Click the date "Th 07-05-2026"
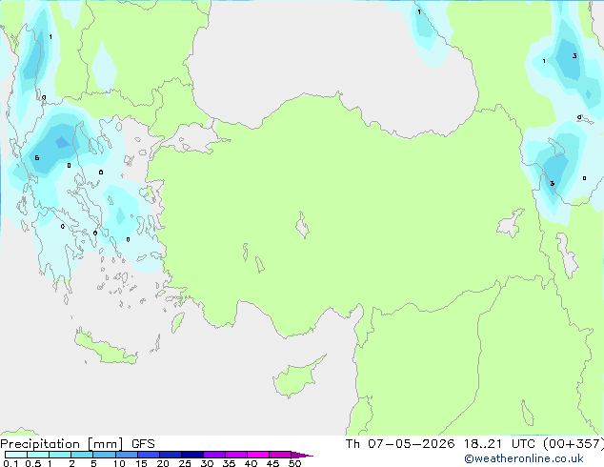The width and height of the screenshot is (604, 467). click(x=400, y=444)
